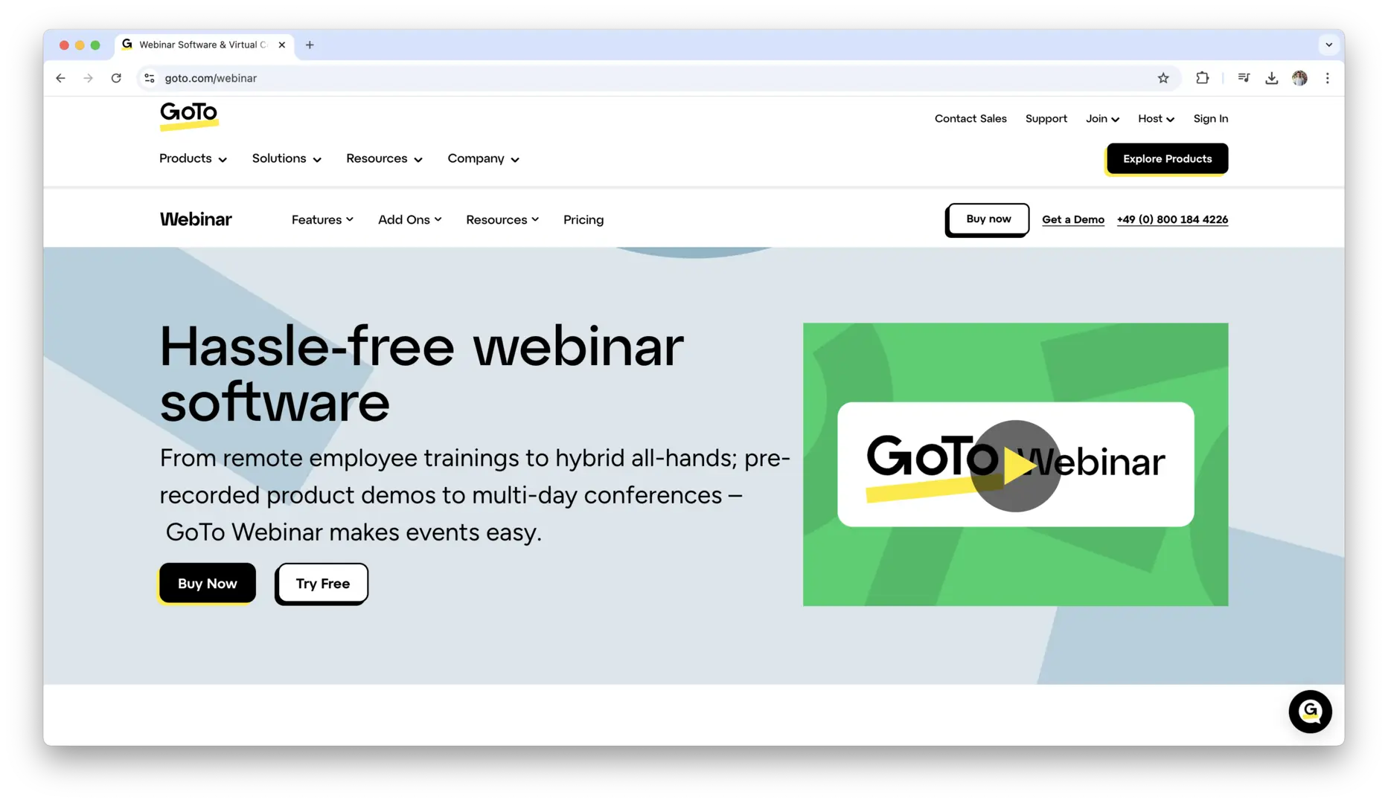The width and height of the screenshot is (1388, 803).
Task: Open the tab search chevron button
Action: (x=1328, y=45)
